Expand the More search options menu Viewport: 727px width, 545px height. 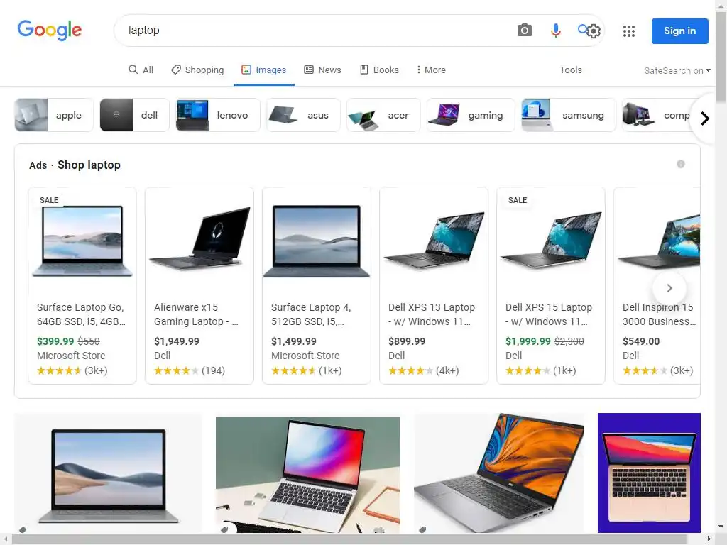point(431,70)
